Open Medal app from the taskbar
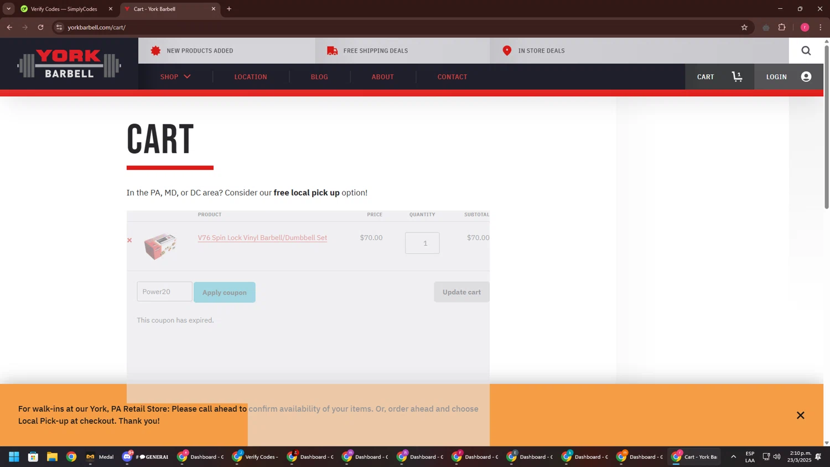Image resolution: width=830 pixels, height=467 pixels. tap(100, 457)
